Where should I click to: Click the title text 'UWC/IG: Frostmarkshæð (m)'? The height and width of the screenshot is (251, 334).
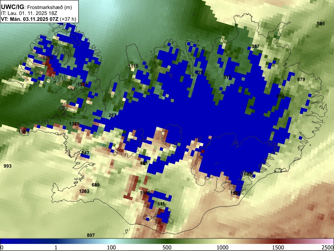coord(37,7)
